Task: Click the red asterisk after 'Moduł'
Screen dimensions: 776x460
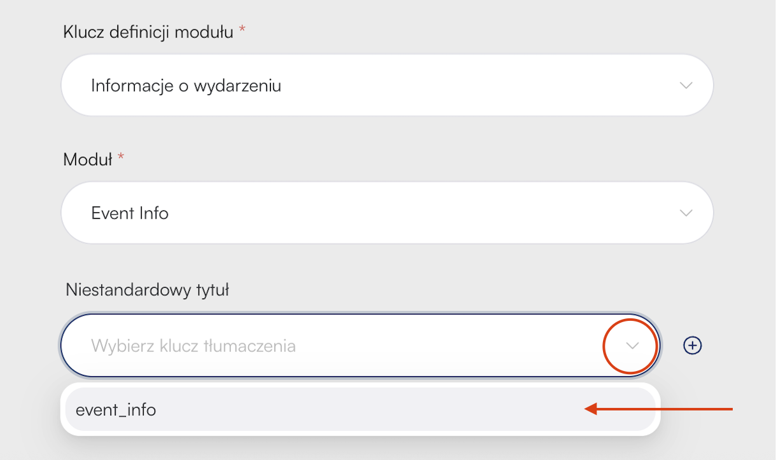Action: coord(121,157)
